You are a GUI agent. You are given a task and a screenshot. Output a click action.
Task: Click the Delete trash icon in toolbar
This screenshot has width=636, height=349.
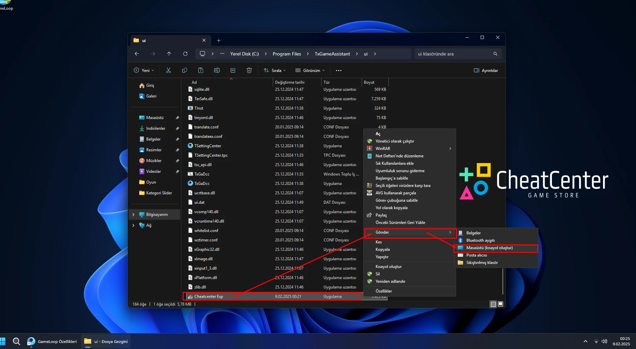(x=249, y=70)
